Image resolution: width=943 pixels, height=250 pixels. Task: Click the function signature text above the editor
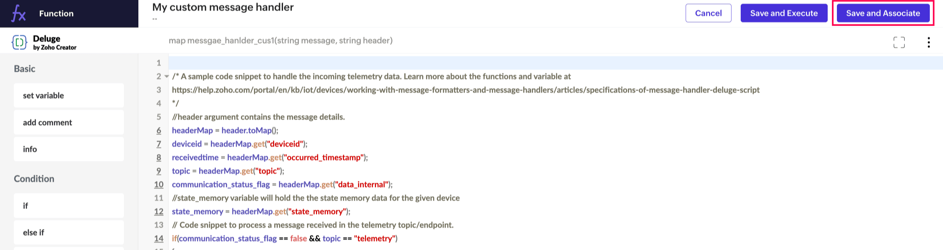point(280,41)
